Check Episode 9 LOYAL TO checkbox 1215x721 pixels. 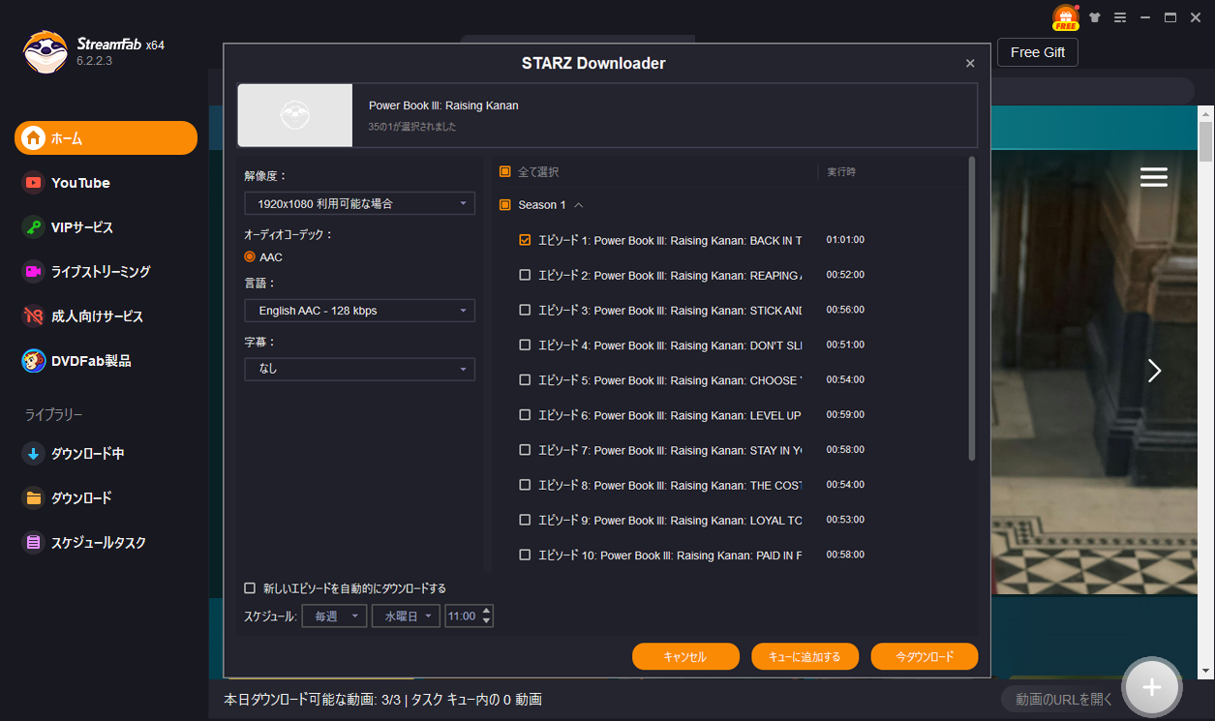point(525,520)
